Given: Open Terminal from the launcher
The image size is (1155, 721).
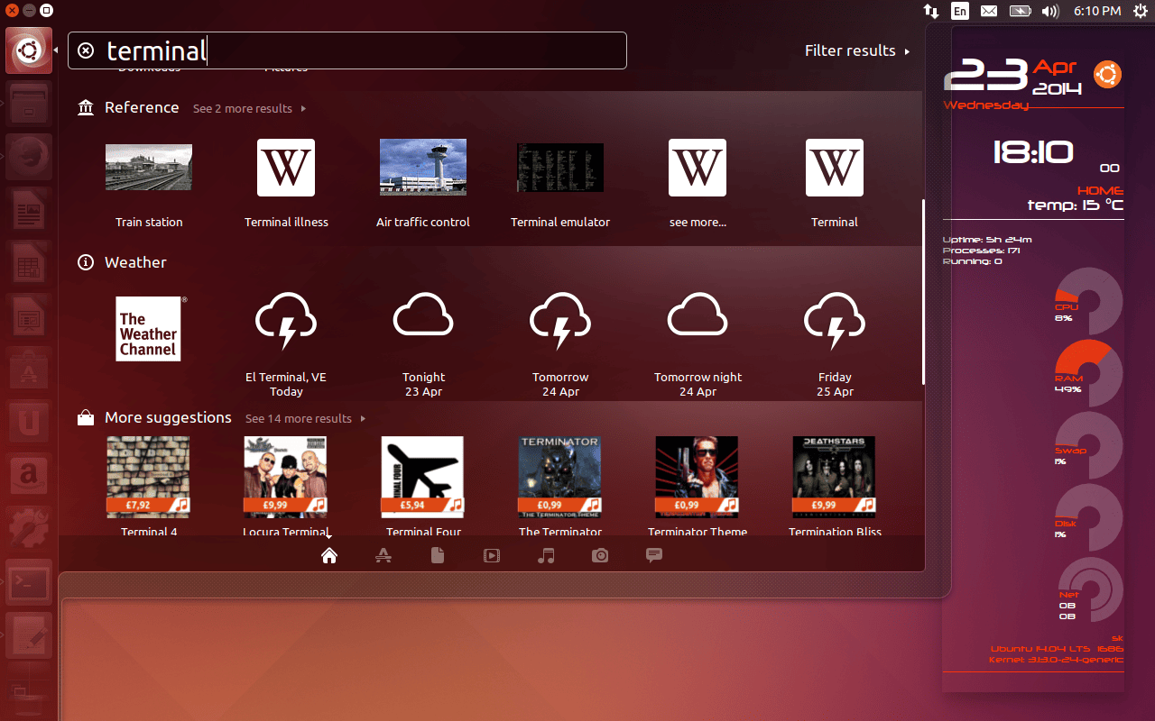Looking at the screenshot, I should (27, 581).
